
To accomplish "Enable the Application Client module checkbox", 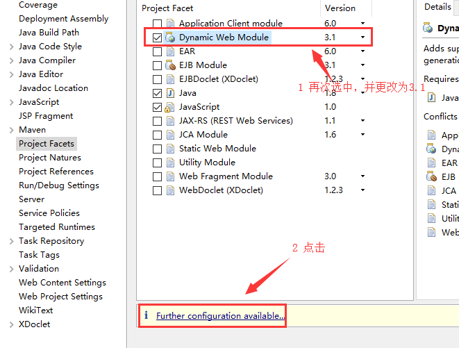I will (157, 24).
